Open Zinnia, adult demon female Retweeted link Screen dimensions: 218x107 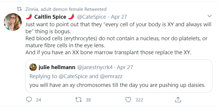(x=66, y=9)
